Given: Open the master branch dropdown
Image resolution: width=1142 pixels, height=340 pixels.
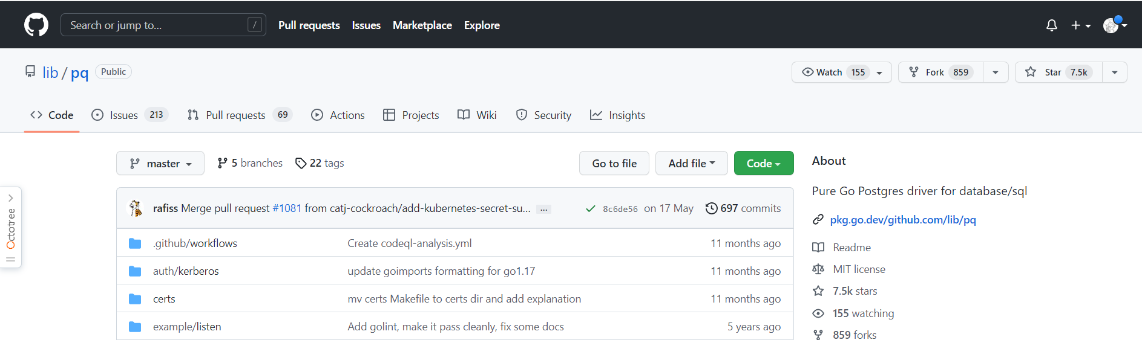Looking at the screenshot, I should (x=160, y=163).
